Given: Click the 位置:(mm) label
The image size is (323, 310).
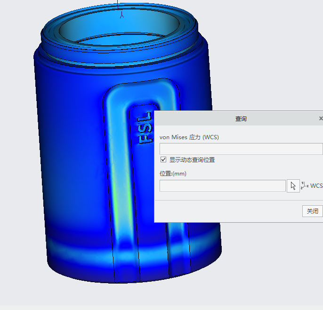Looking at the screenshot, I should pos(173,174).
